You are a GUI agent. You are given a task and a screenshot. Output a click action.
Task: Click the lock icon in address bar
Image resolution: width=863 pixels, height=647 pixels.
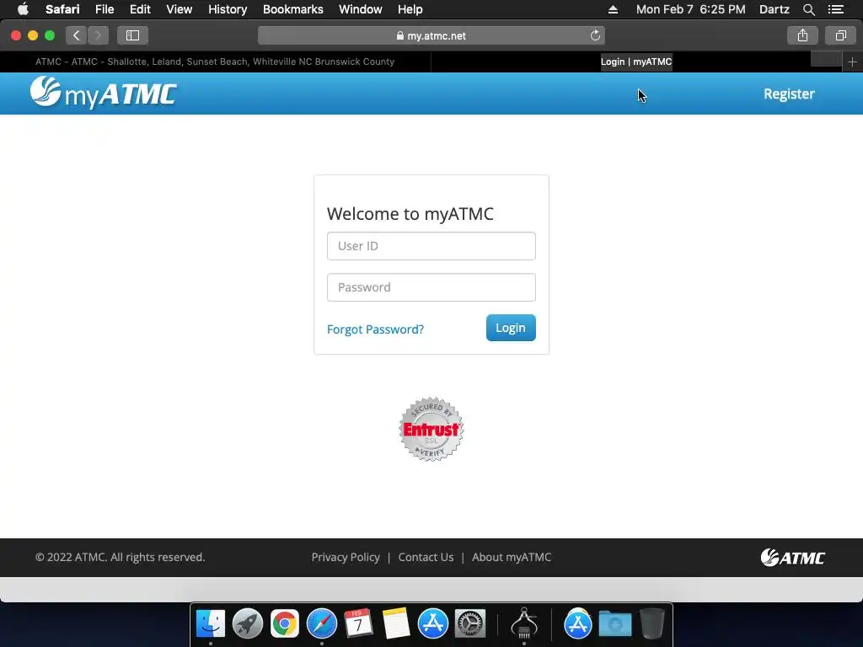(400, 35)
